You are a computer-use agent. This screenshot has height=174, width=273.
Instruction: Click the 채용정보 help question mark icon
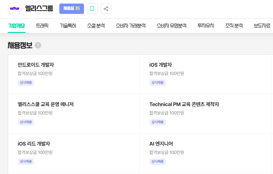[x=38, y=45]
